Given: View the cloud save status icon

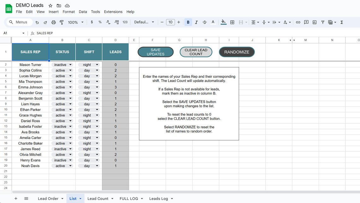Looking at the screenshot, I should click(x=67, y=5).
